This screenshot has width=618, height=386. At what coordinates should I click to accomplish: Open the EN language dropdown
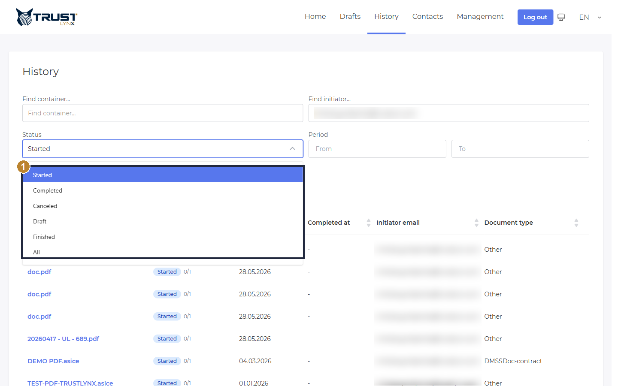click(590, 17)
